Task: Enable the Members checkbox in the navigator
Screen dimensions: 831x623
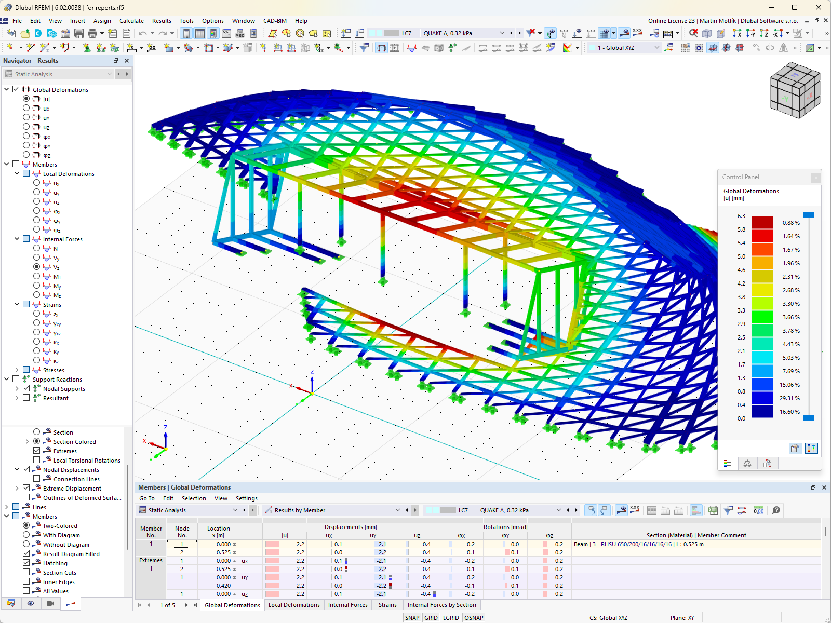Action: tap(16, 164)
